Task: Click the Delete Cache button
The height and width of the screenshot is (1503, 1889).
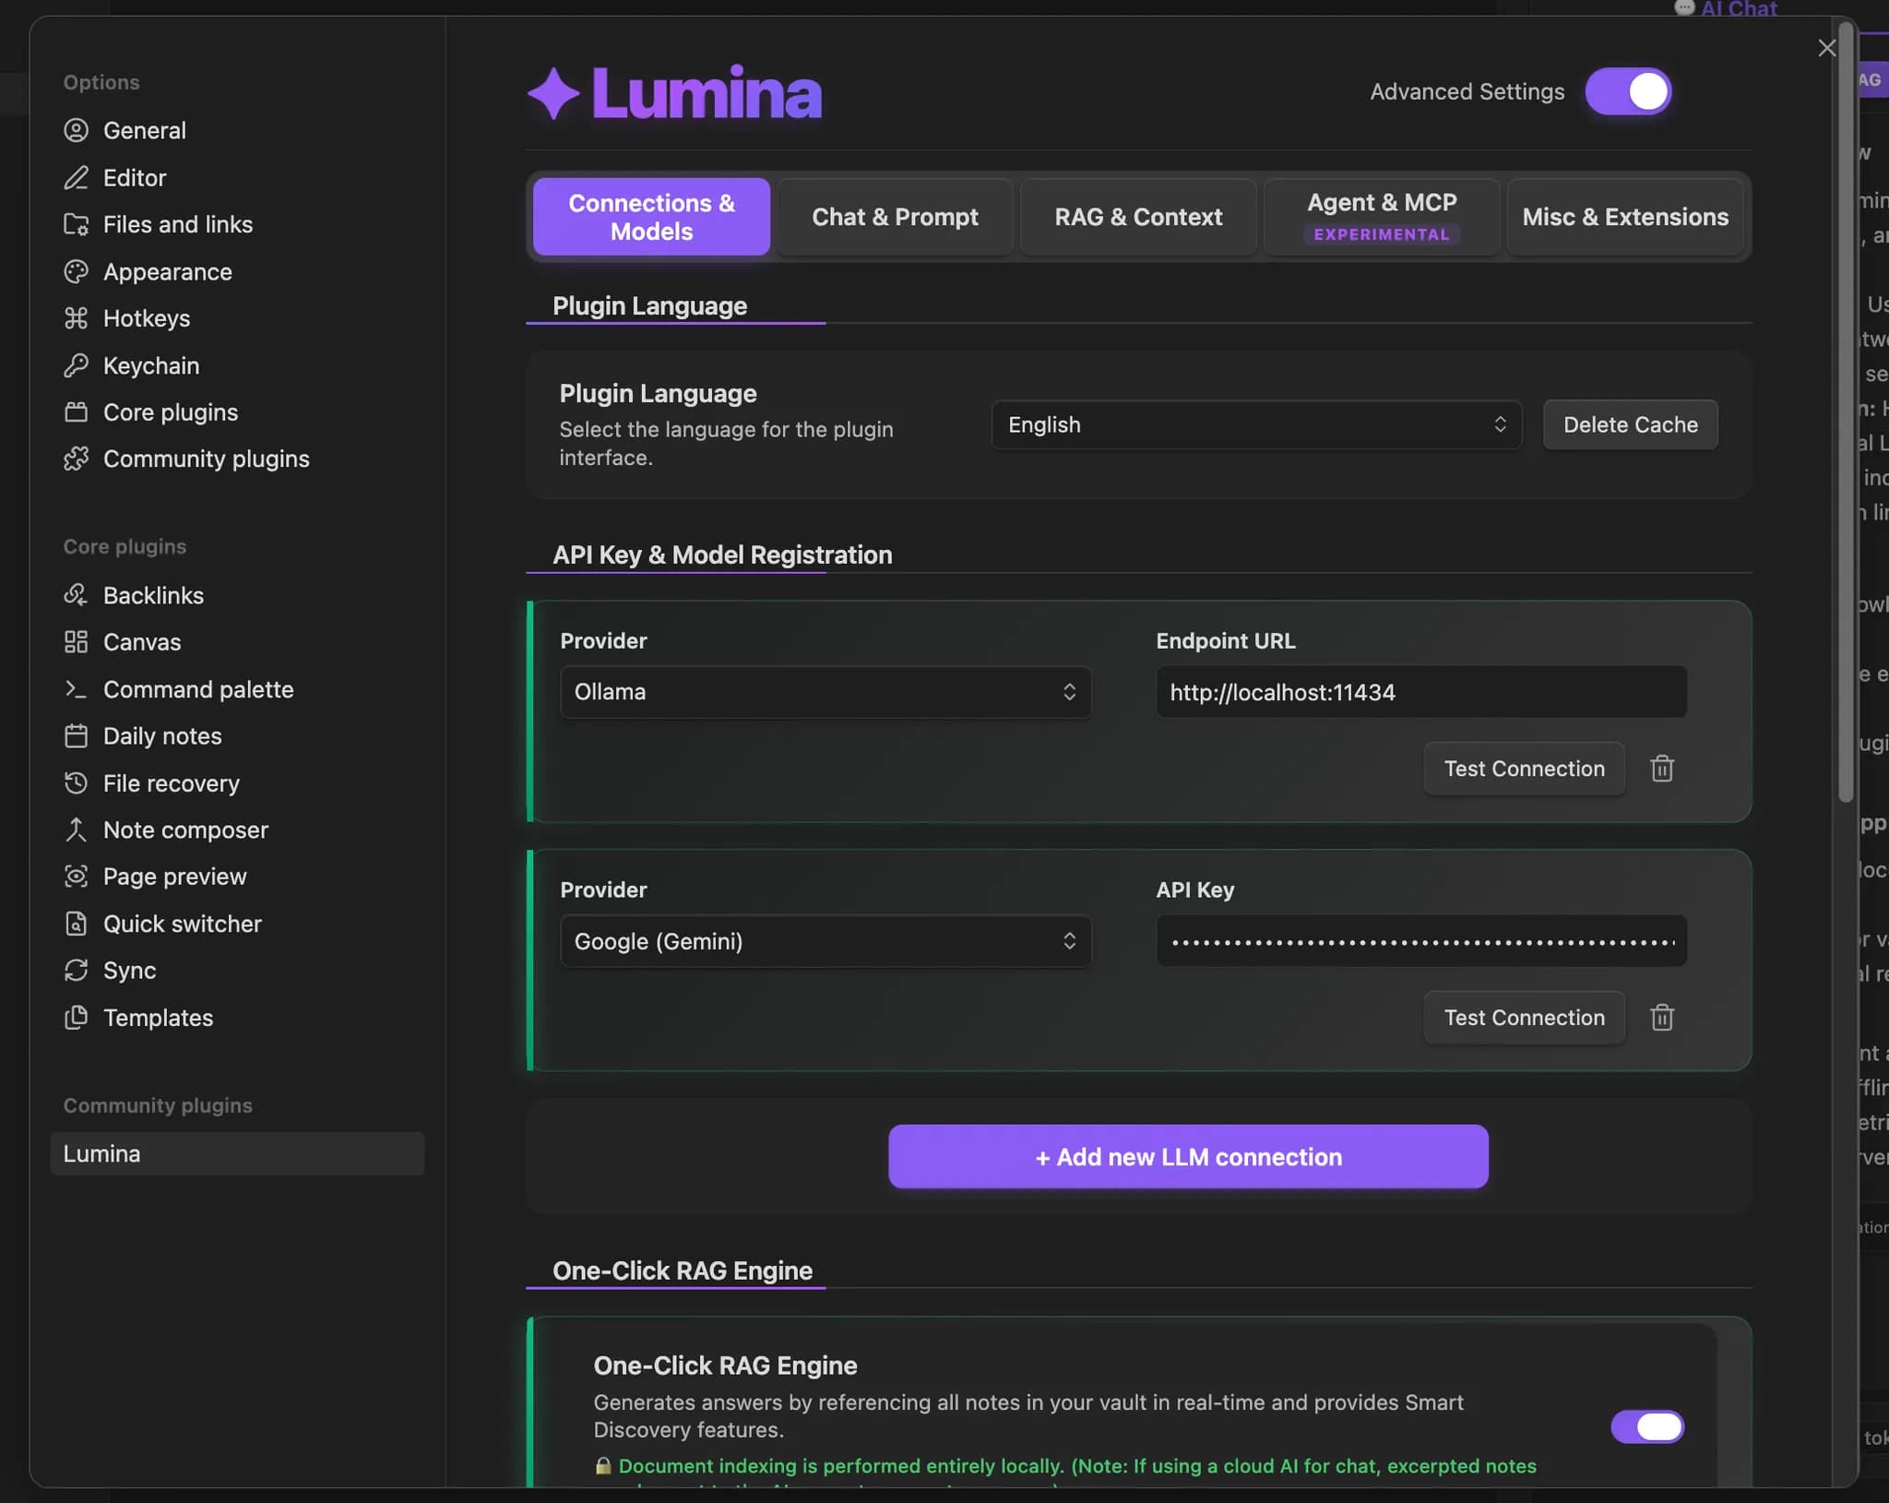Action: (1630, 424)
